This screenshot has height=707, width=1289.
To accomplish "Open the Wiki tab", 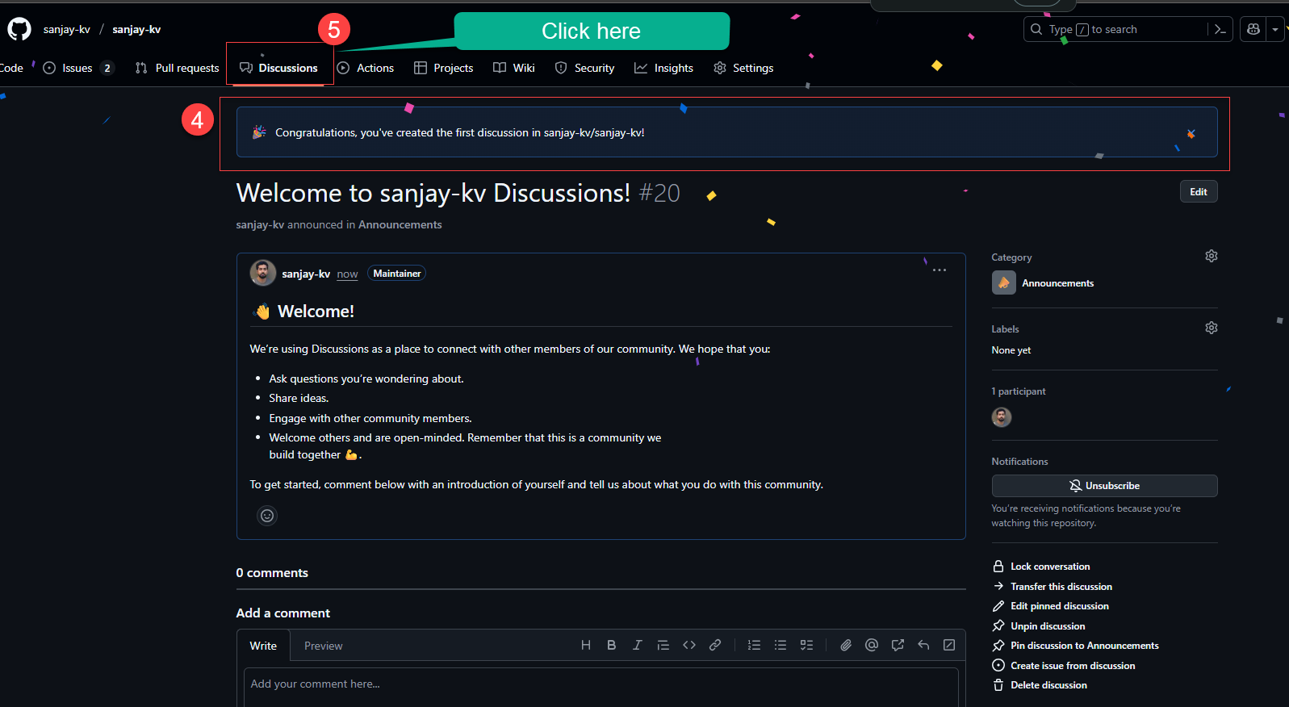I will (514, 68).
